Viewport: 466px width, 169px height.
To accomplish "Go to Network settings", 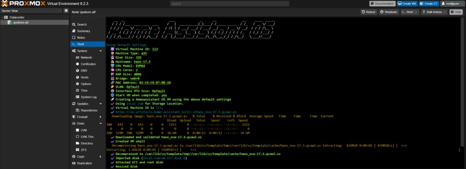I will [x=86, y=58].
